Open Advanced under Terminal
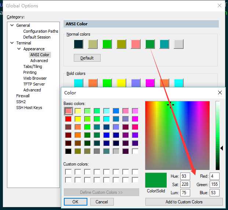This screenshot has width=228, height=210. point(32,90)
